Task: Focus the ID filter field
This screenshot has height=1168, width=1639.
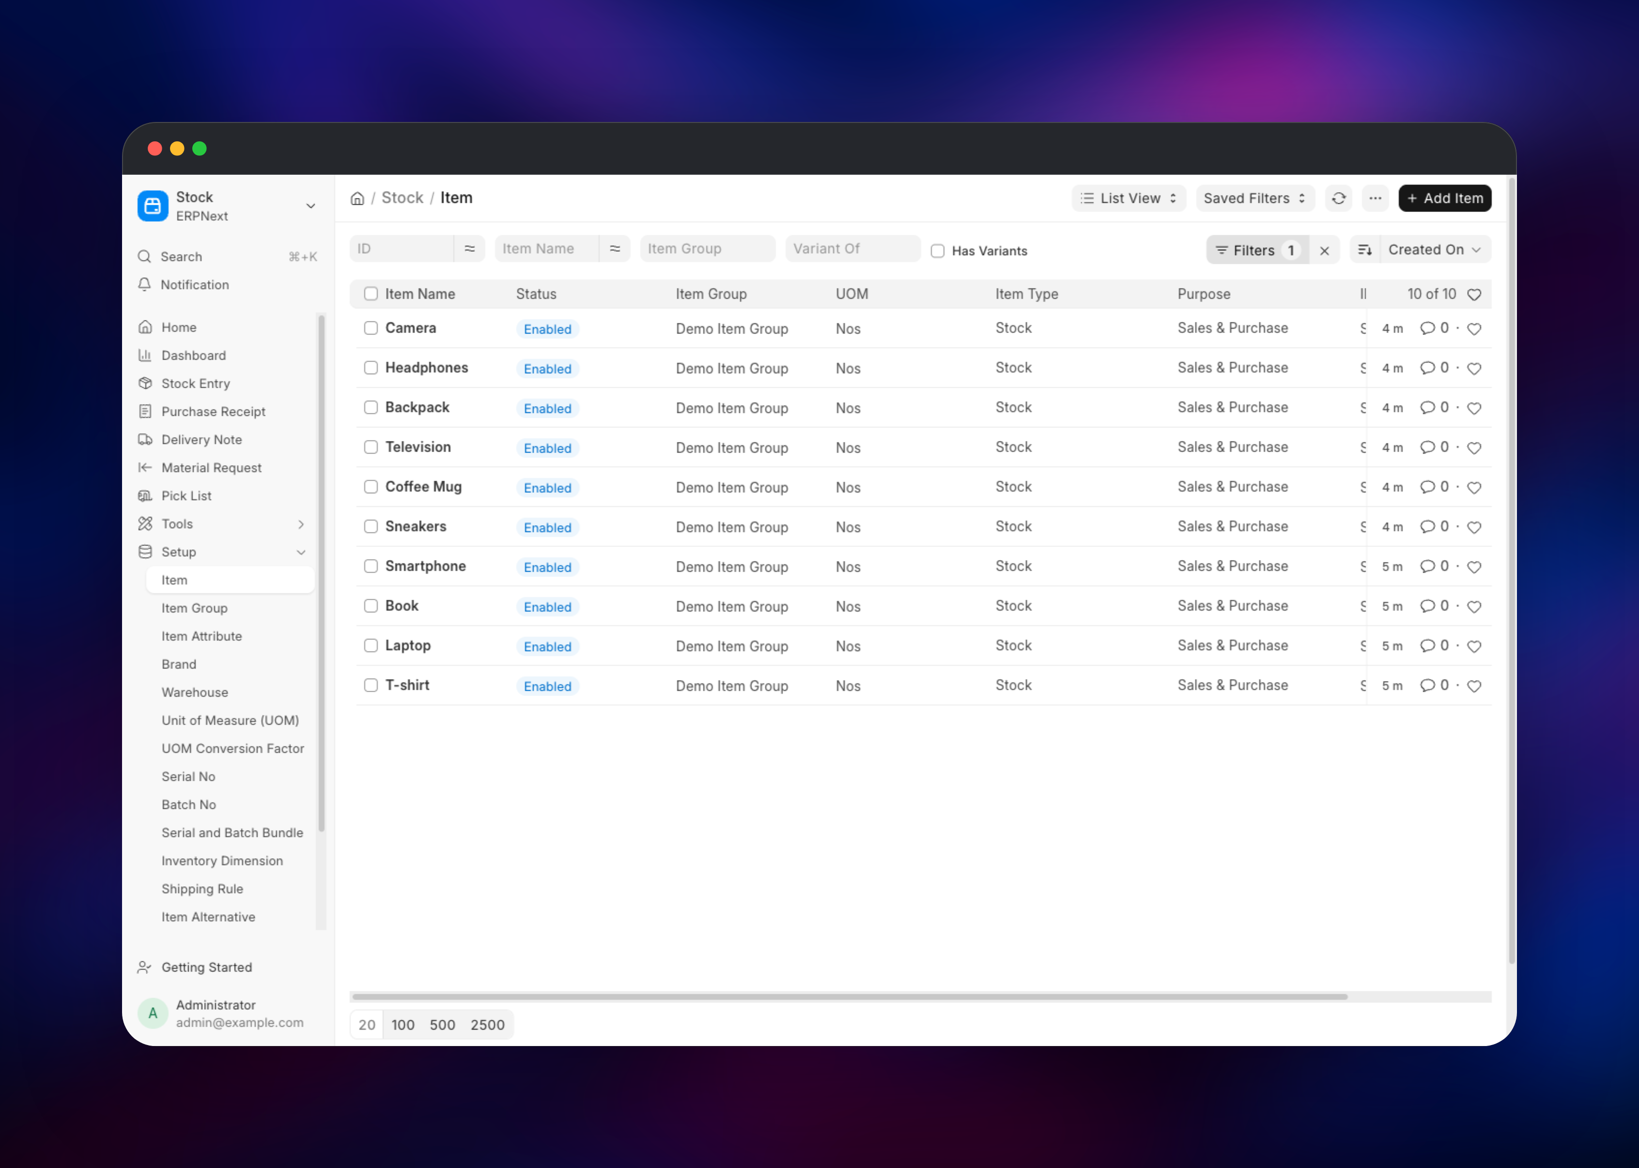Action: point(402,249)
